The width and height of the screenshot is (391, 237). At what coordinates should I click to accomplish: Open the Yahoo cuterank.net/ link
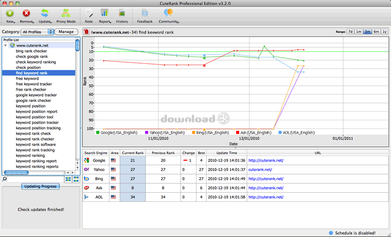pos(260,170)
